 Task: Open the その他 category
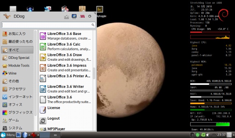(17, 81)
